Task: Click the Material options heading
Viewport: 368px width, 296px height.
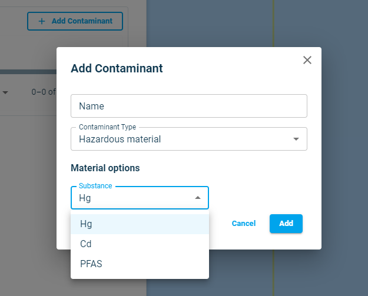Action: tap(105, 168)
